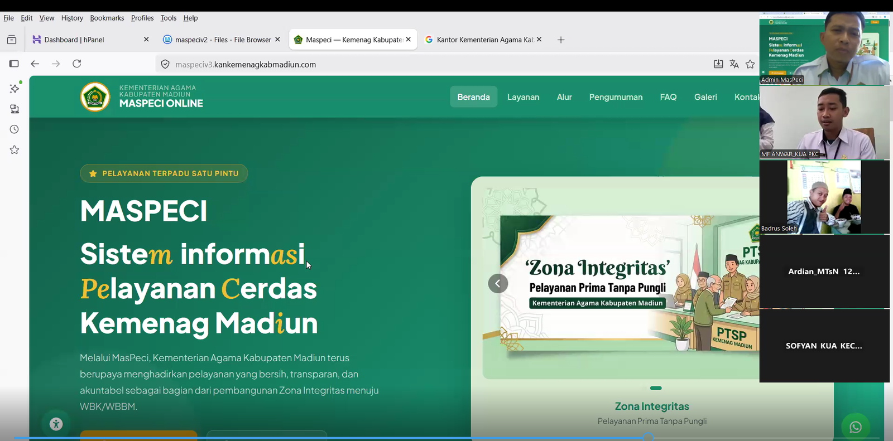Image resolution: width=893 pixels, height=441 pixels.
Task: Click the install/save page icon in address bar
Action: coord(718,64)
